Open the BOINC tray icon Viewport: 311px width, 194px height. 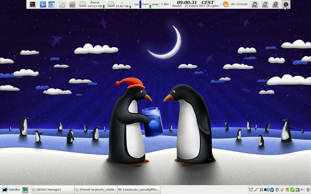tap(261, 190)
